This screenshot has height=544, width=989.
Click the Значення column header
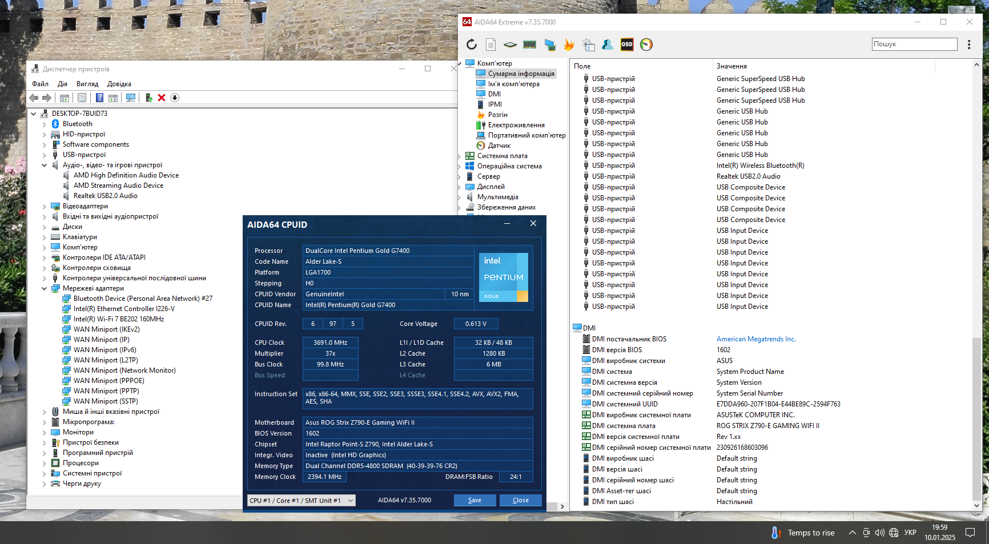824,66
